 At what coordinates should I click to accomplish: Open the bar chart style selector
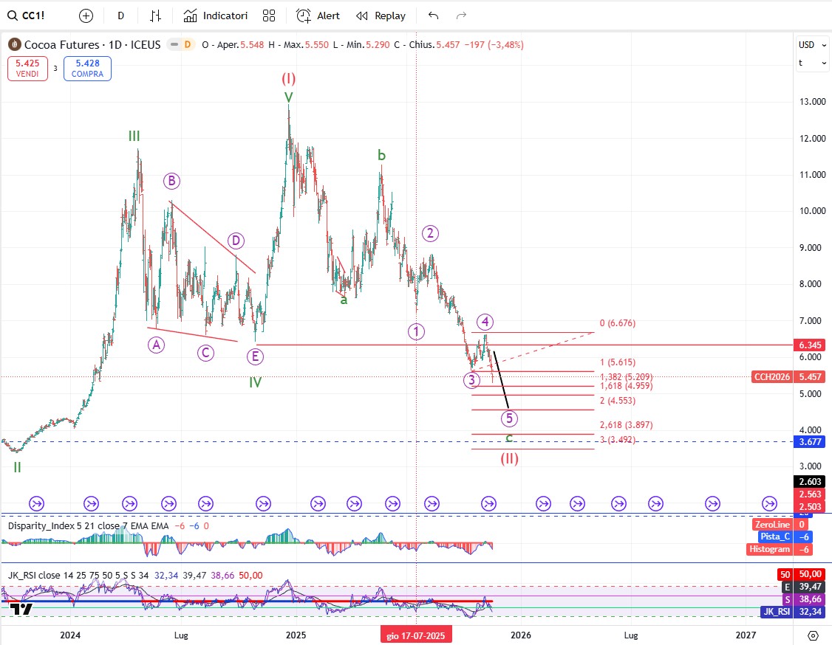tap(155, 15)
